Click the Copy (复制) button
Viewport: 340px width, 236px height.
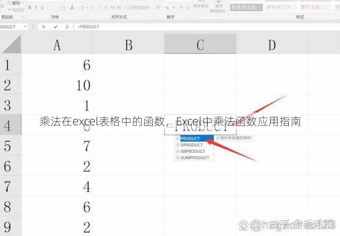coord(16,3)
